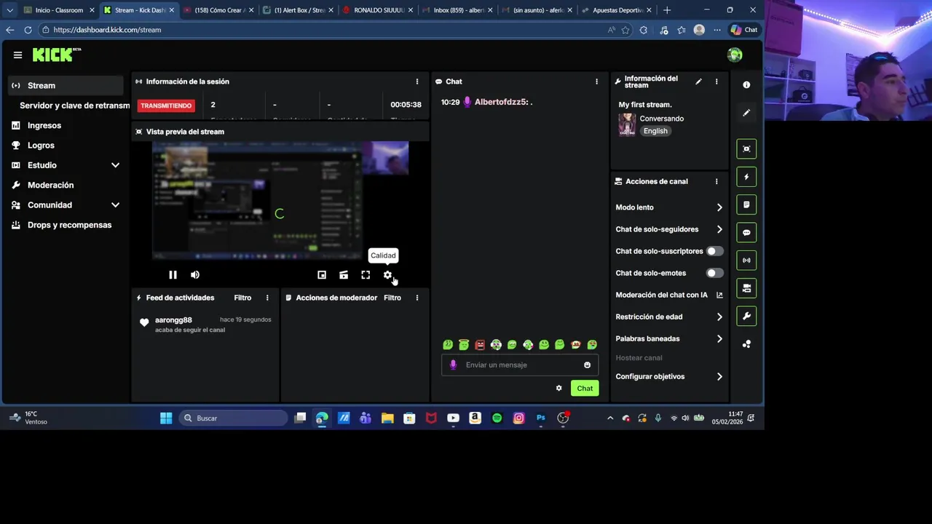Mute the stream preview volume

tap(195, 275)
